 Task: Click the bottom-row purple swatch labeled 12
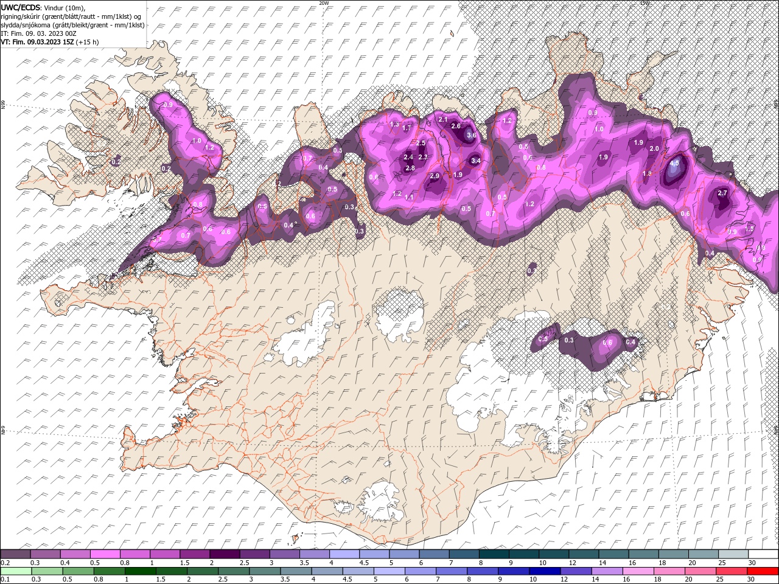tap(576, 571)
